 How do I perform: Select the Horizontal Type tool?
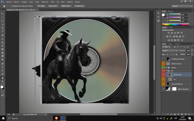[x=3, y=67]
